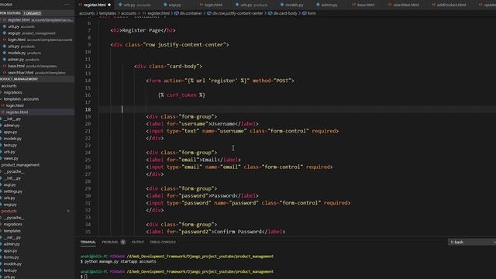Click line number 18 in gutter
The width and height of the screenshot is (496, 279).
88,109
